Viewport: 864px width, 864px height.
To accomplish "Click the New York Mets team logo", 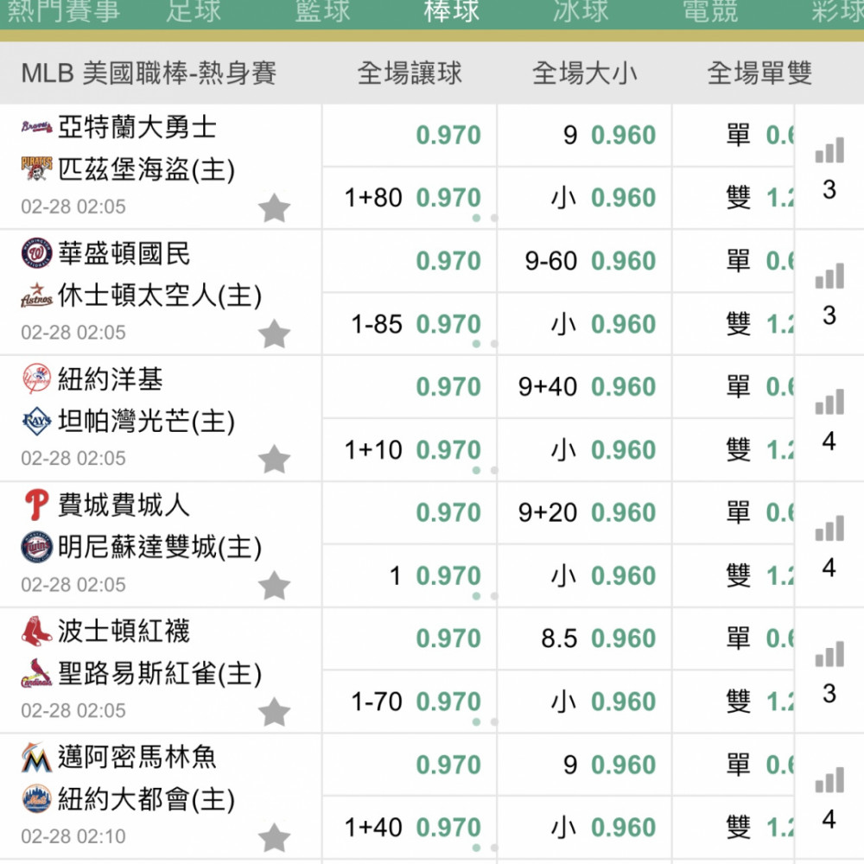I will [x=37, y=799].
